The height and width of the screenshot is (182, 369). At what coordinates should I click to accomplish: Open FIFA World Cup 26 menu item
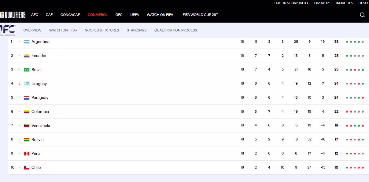click(200, 15)
